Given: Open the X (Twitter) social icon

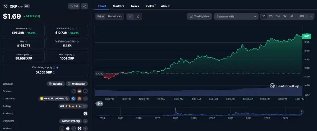Looking at the screenshot, I should [x=74, y=91].
